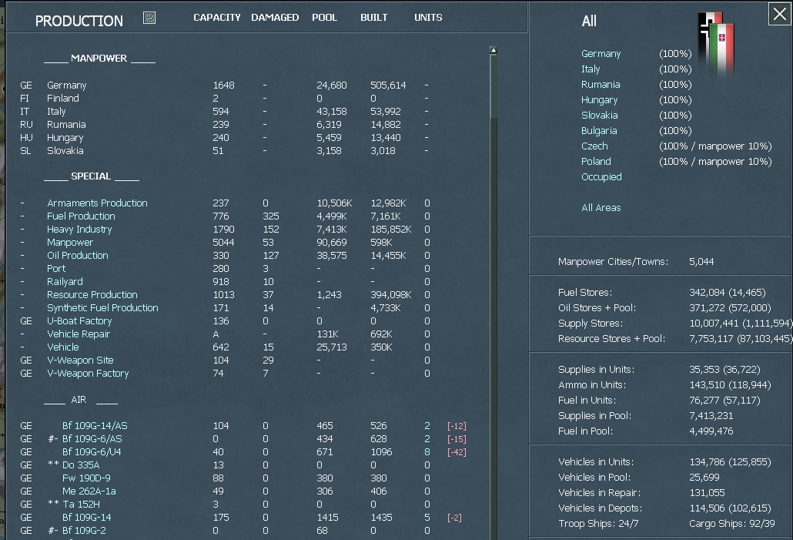Open Bf 109G-14 aircraft entry
This screenshot has width=793, height=540.
click(86, 518)
